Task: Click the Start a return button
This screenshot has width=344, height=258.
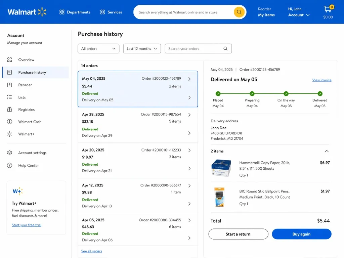Action: (238, 234)
